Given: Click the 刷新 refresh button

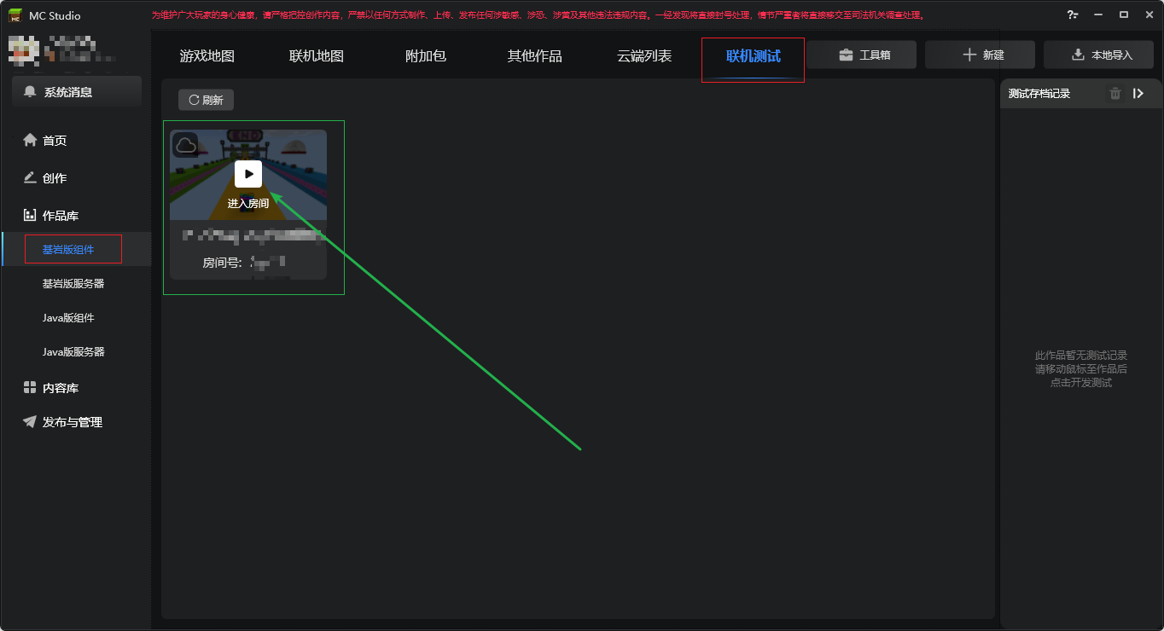Looking at the screenshot, I should pyautogui.click(x=206, y=100).
